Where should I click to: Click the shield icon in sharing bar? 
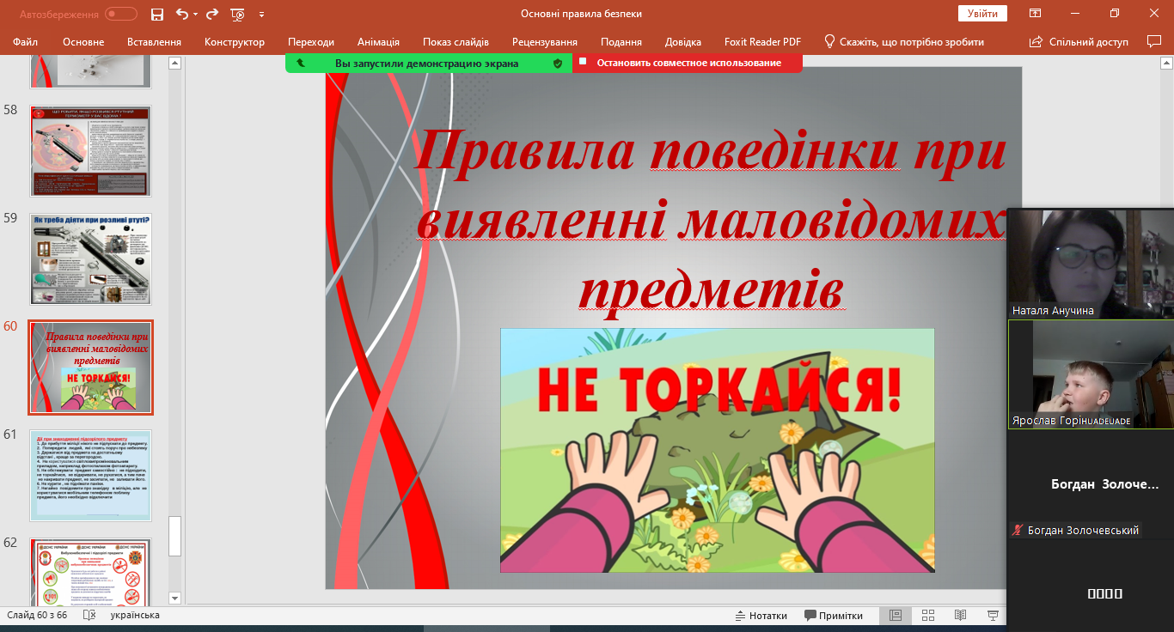[x=557, y=63]
